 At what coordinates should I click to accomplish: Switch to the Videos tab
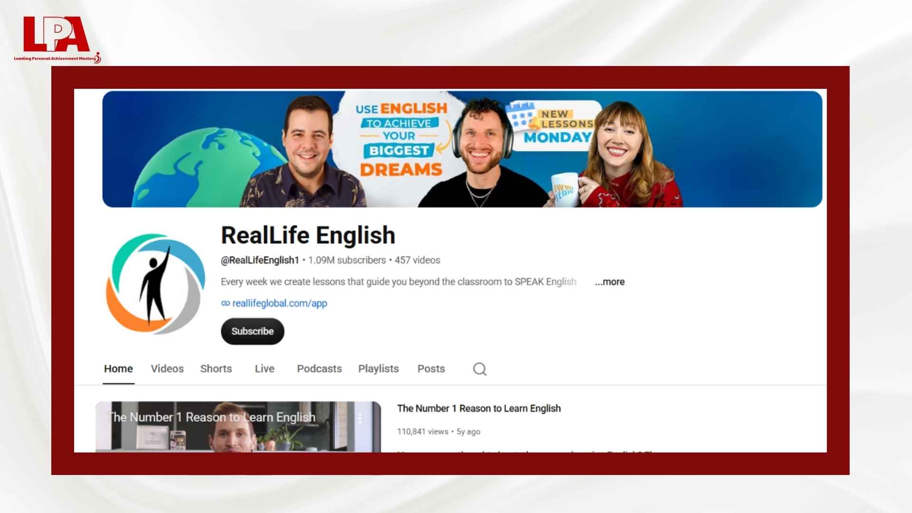(x=167, y=369)
